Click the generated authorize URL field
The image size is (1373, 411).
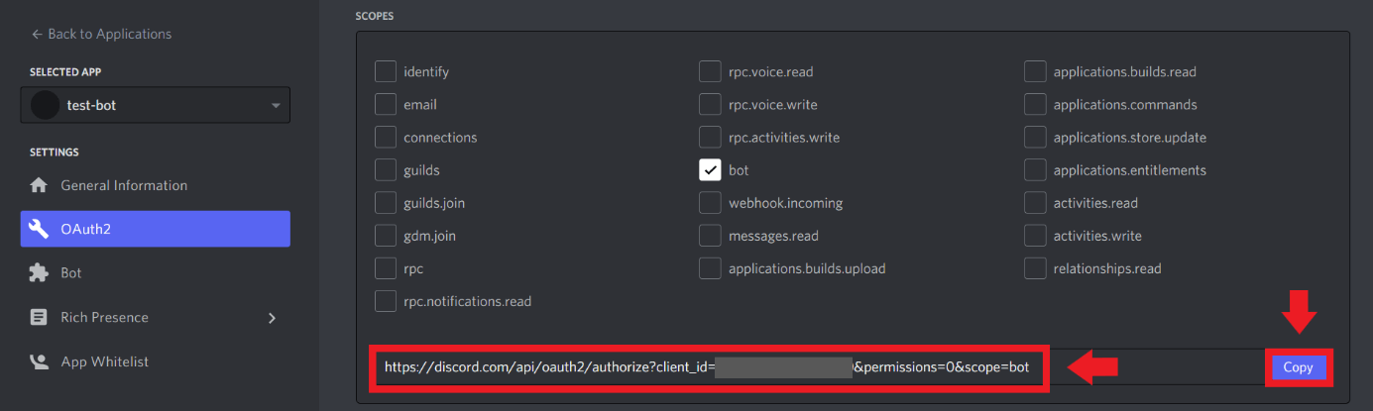[x=707, y=367]
